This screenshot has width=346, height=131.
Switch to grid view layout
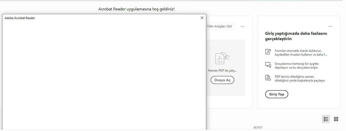click(336, 119)
